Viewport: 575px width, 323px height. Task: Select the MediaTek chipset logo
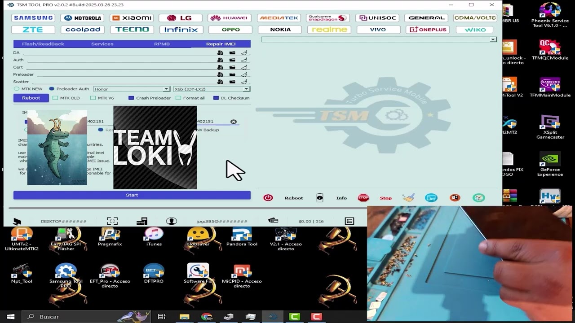(279, 18)
